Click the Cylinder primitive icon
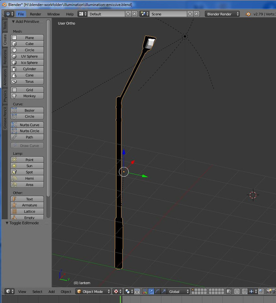Image resolution: width=276 pixels, height=303 pixels. pyautogui.click(x=14, y=69)
